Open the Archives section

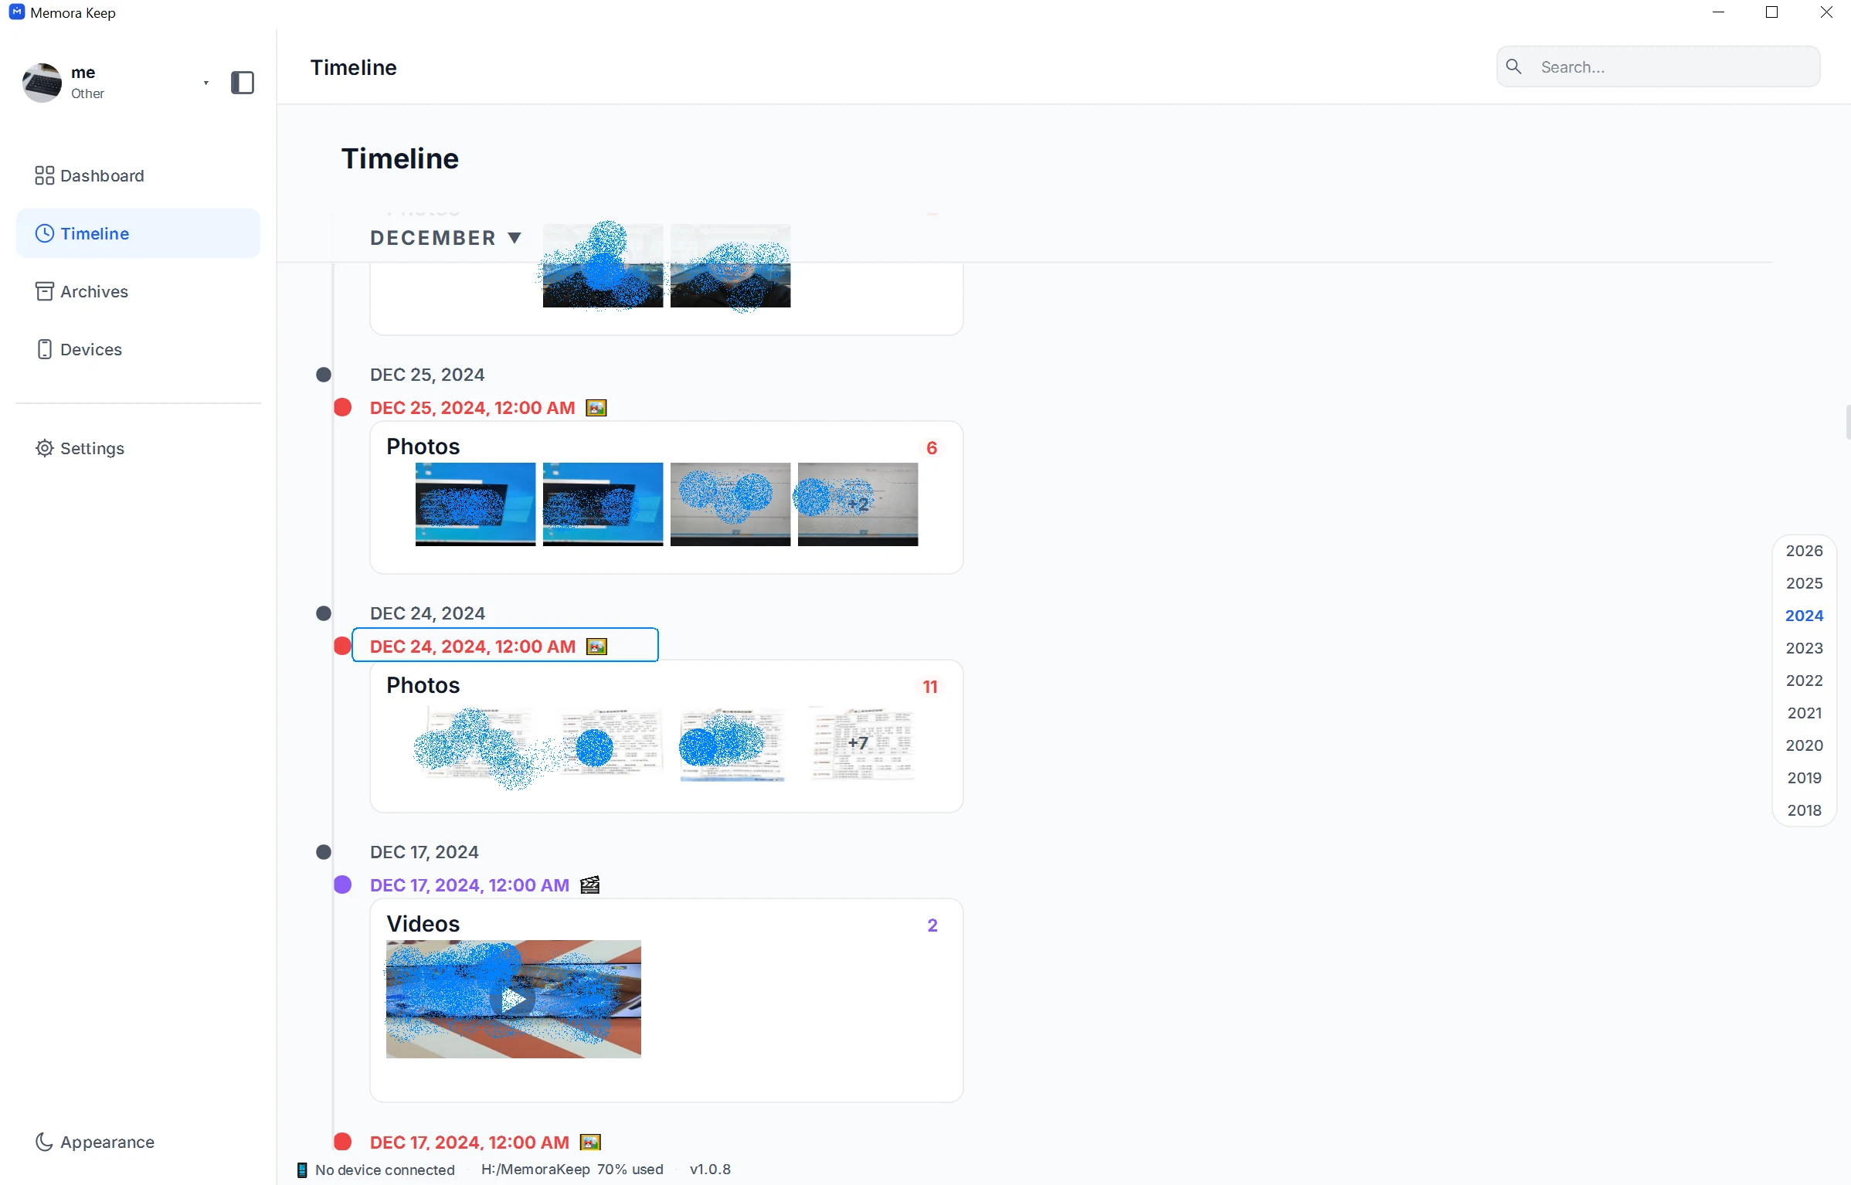[x=138, y=291]
